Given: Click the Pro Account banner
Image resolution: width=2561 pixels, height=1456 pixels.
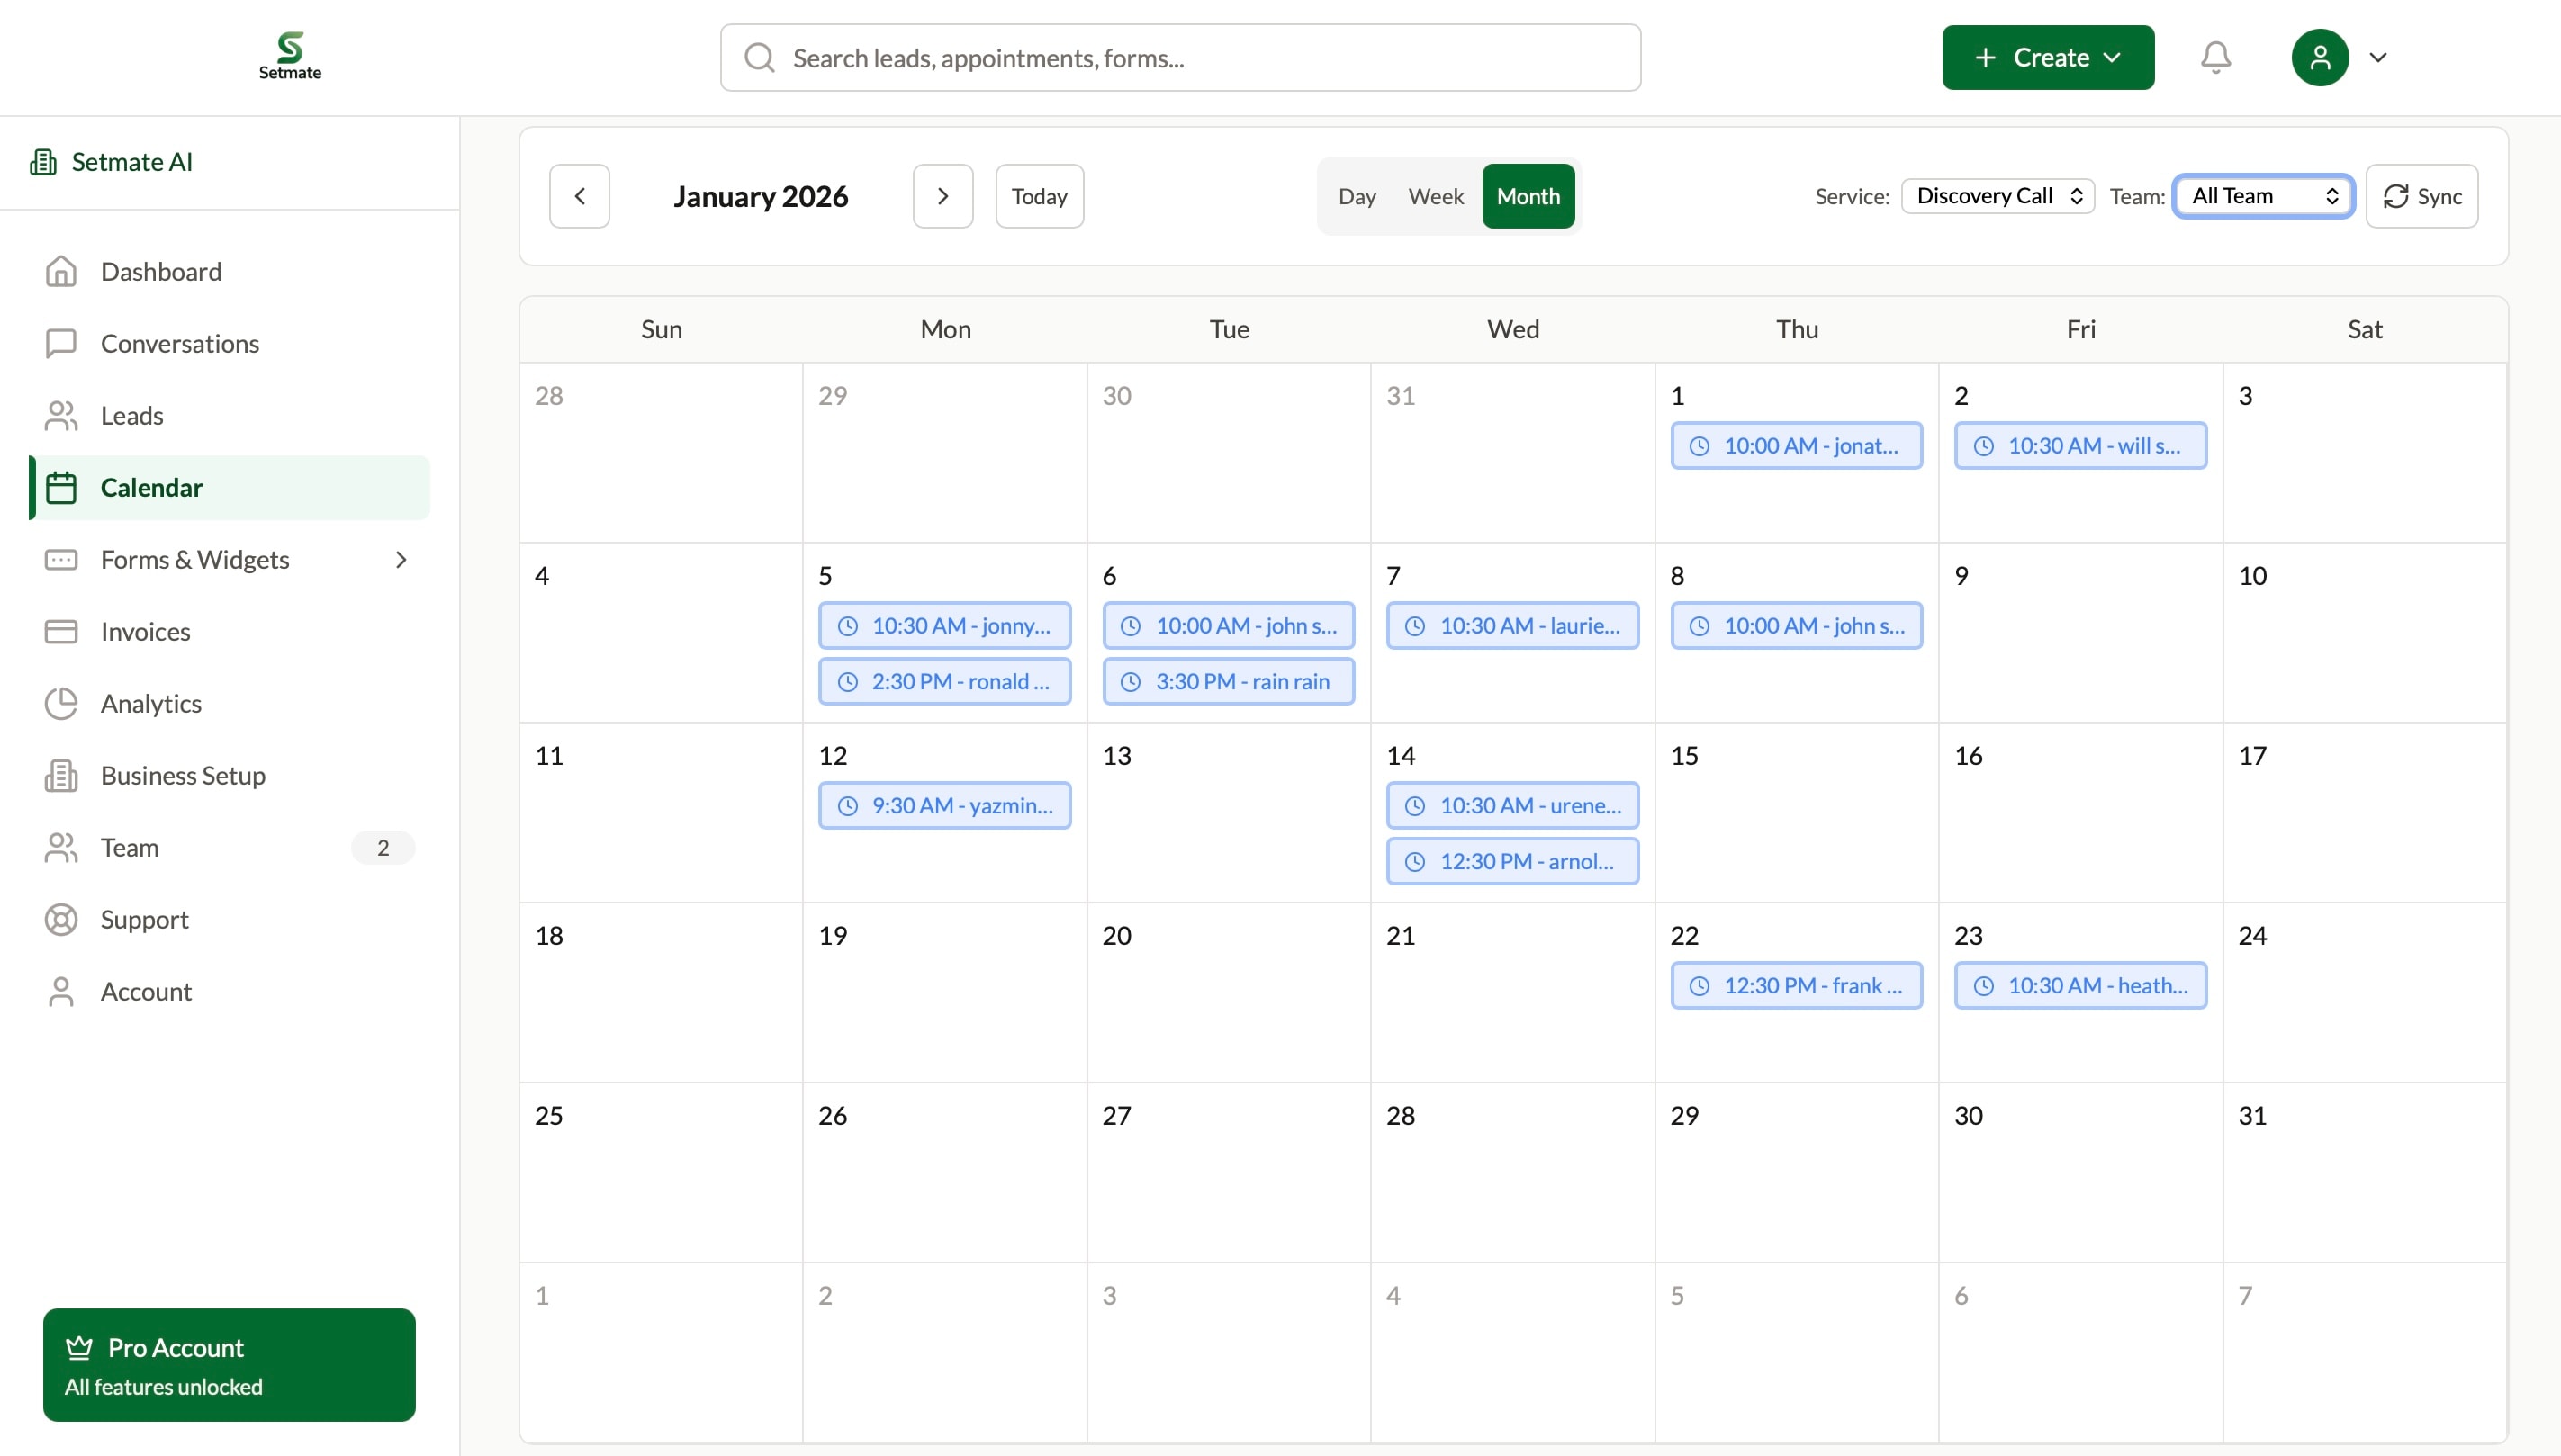Looking at the screenshot, I should (x=229, y=1364).
